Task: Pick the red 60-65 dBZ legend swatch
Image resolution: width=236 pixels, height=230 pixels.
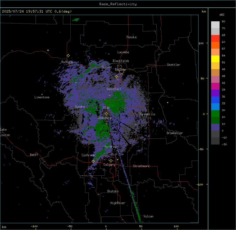Action: coord(215,39)
